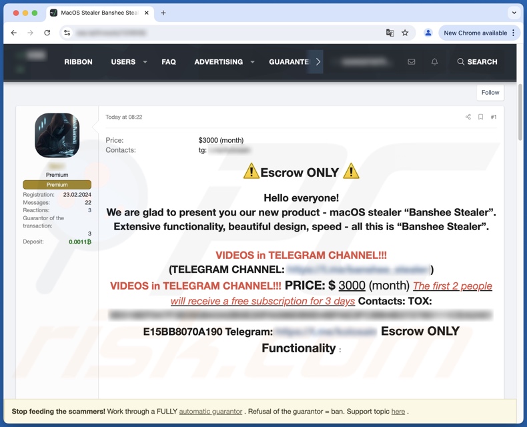Viewport: 527px width, 427px height.
Task: Open the FAQ nav item
Action: click(169, 62)
